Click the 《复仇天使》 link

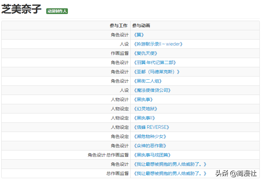point(146,54)
